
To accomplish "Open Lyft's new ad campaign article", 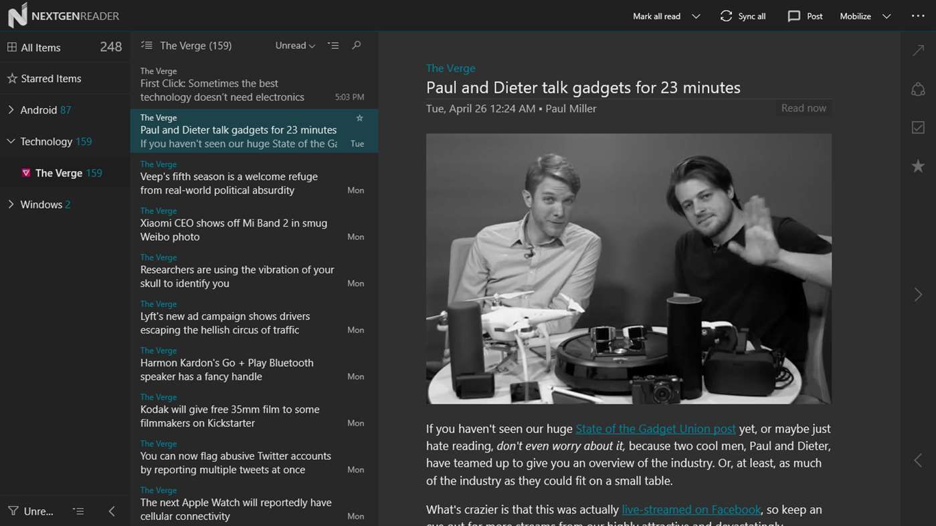I will tap(254, 318).
